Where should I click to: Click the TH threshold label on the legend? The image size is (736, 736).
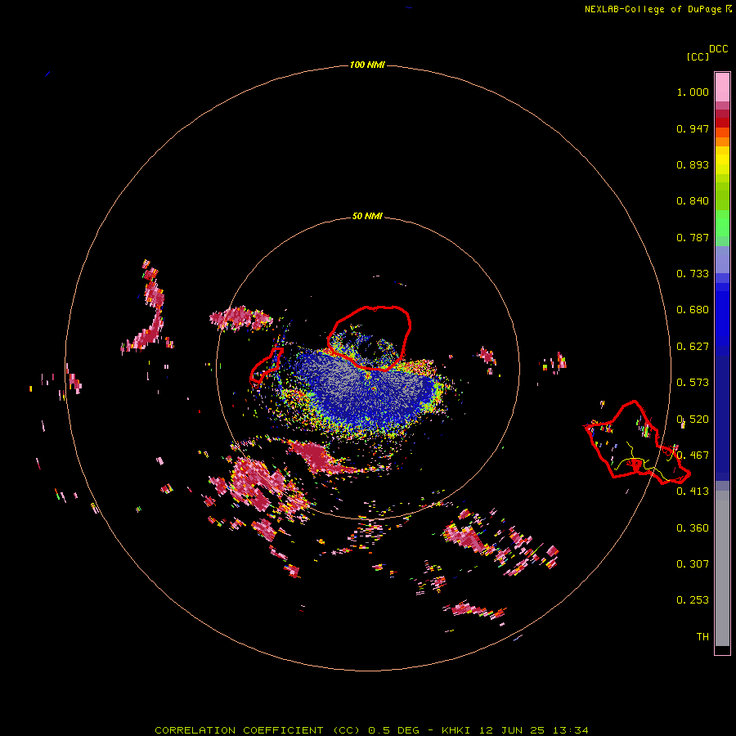coord(702,637)
